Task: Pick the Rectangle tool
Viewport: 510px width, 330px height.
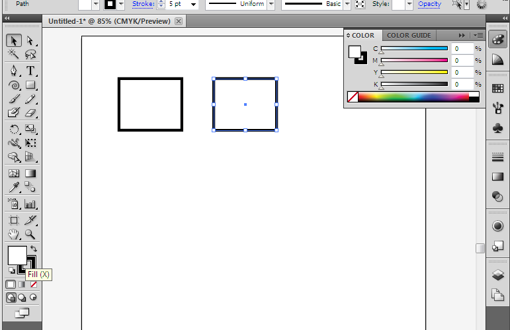Action: point(30,85)
